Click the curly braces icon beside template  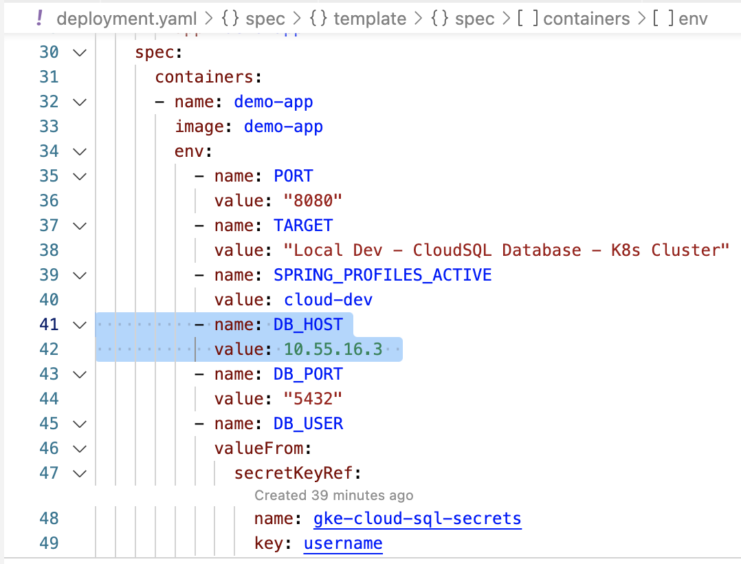(x=320, y=19)
